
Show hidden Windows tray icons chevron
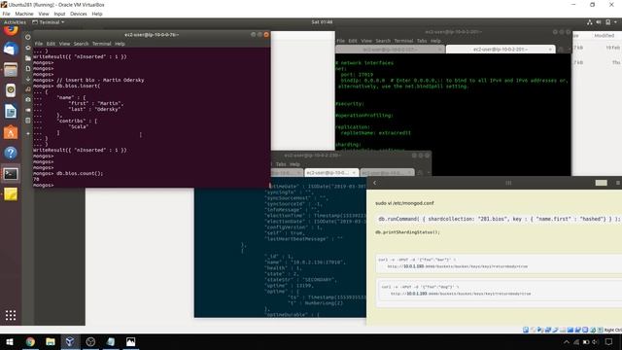pyautogui.click(x=566, y=342)
